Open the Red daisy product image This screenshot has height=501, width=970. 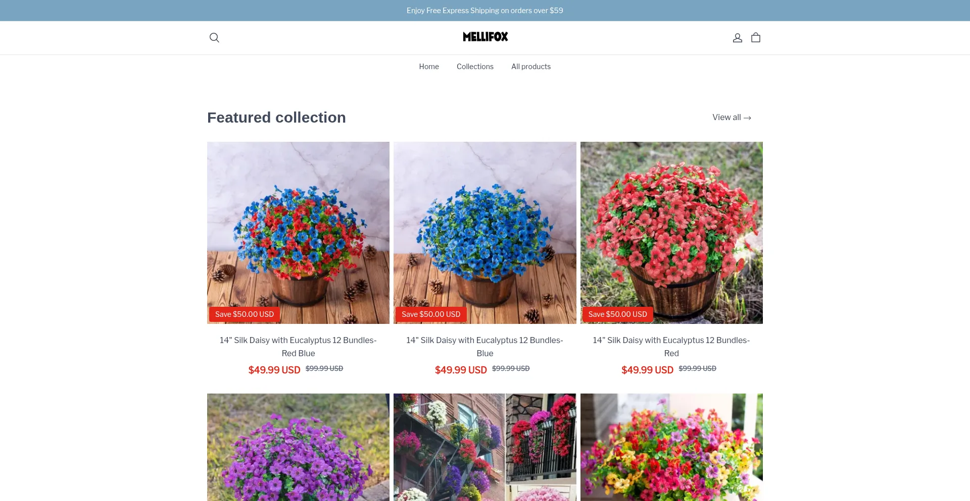point(671,233)
